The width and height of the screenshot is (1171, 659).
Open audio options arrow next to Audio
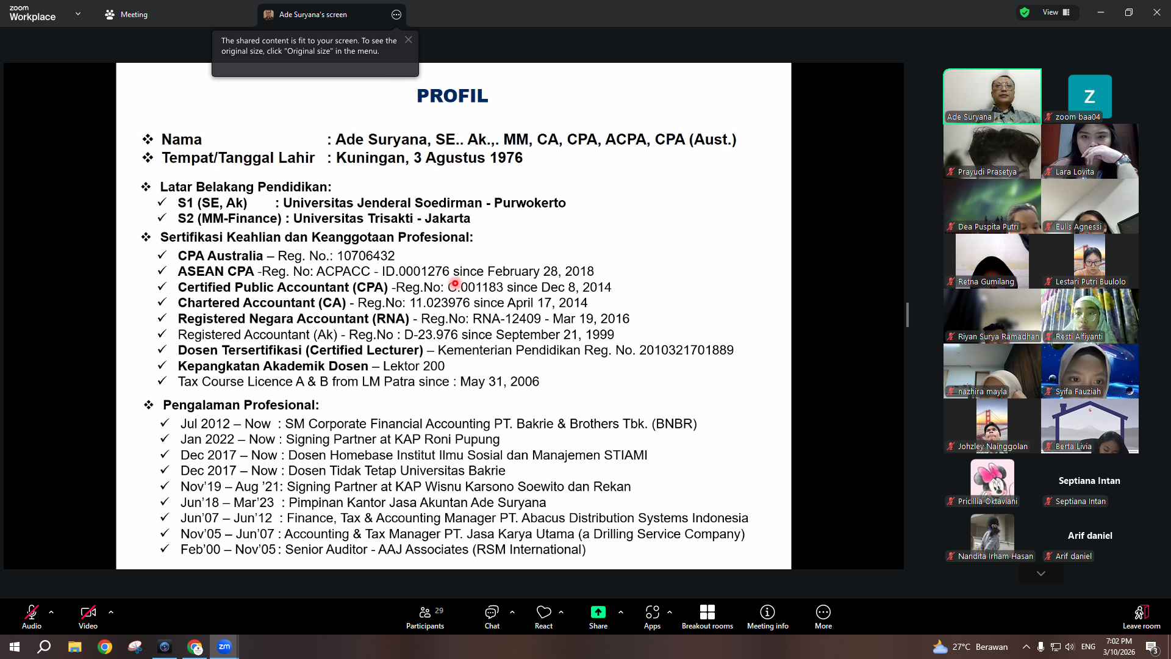click(51, 612)
